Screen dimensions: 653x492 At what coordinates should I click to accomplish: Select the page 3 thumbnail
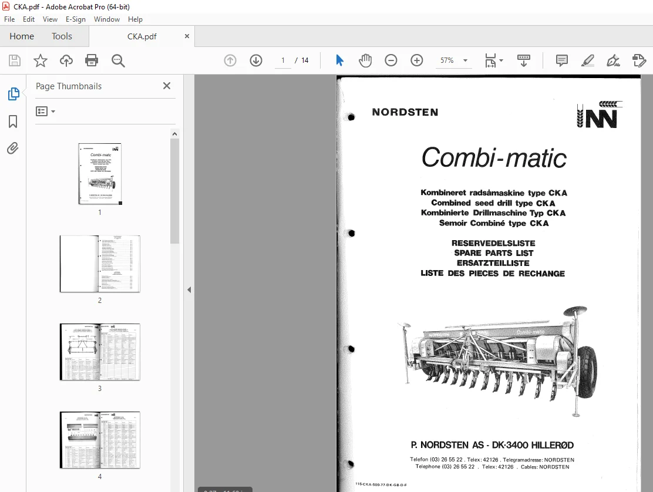pyautogui.click(x=100, y=352)
